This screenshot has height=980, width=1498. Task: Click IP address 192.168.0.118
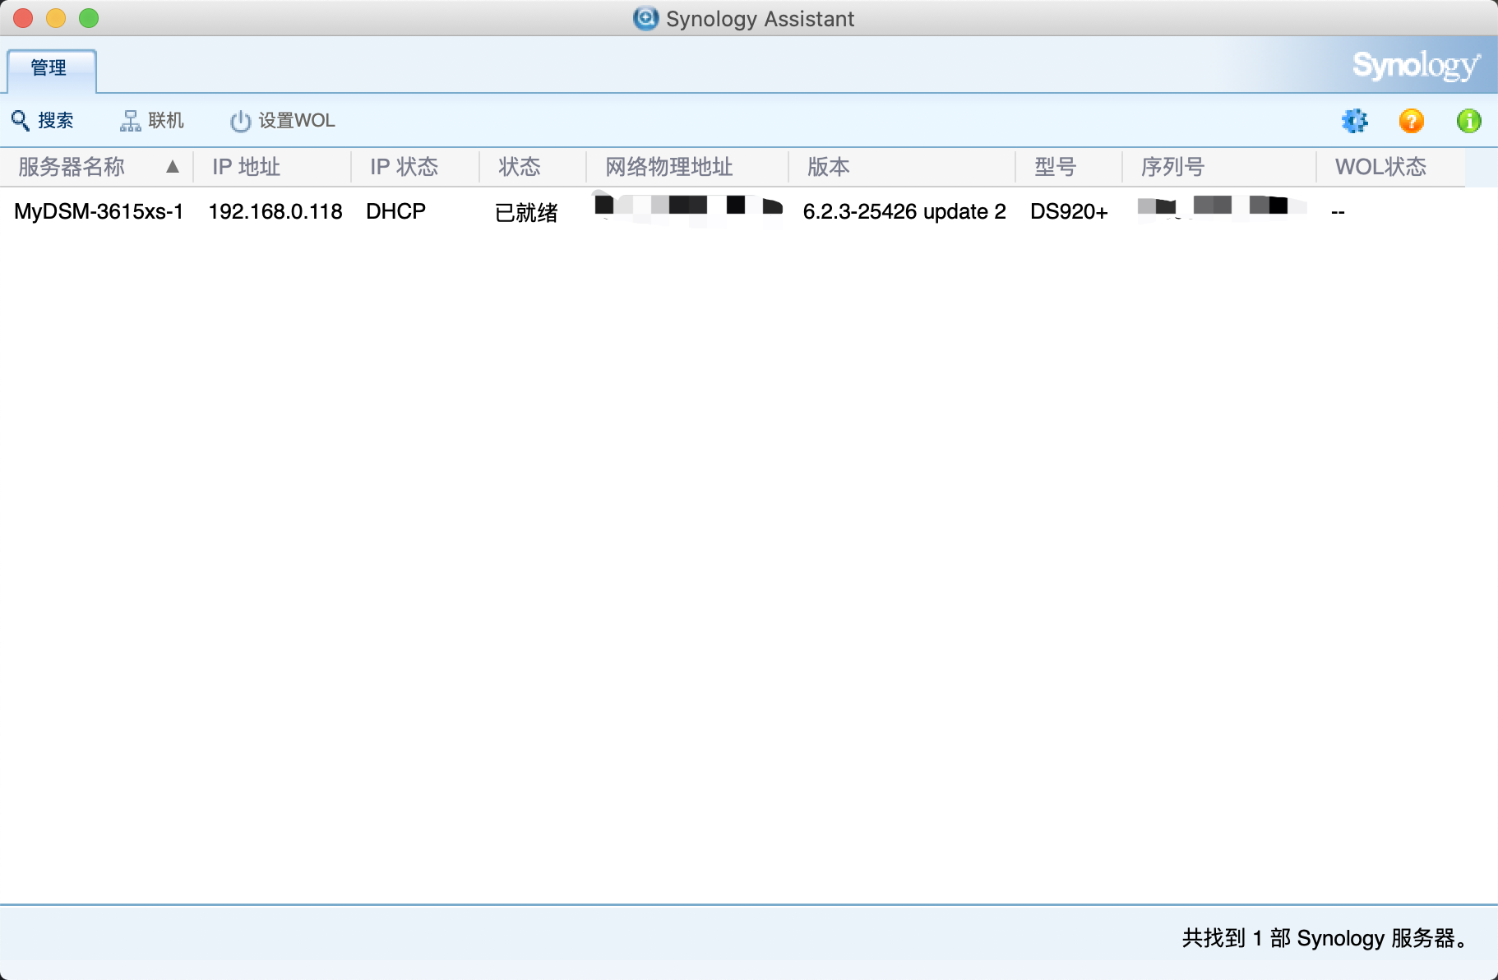point(275,212)
